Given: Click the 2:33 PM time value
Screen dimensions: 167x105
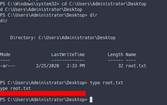Looking at the screenshot, I should [x=76, y=66].
